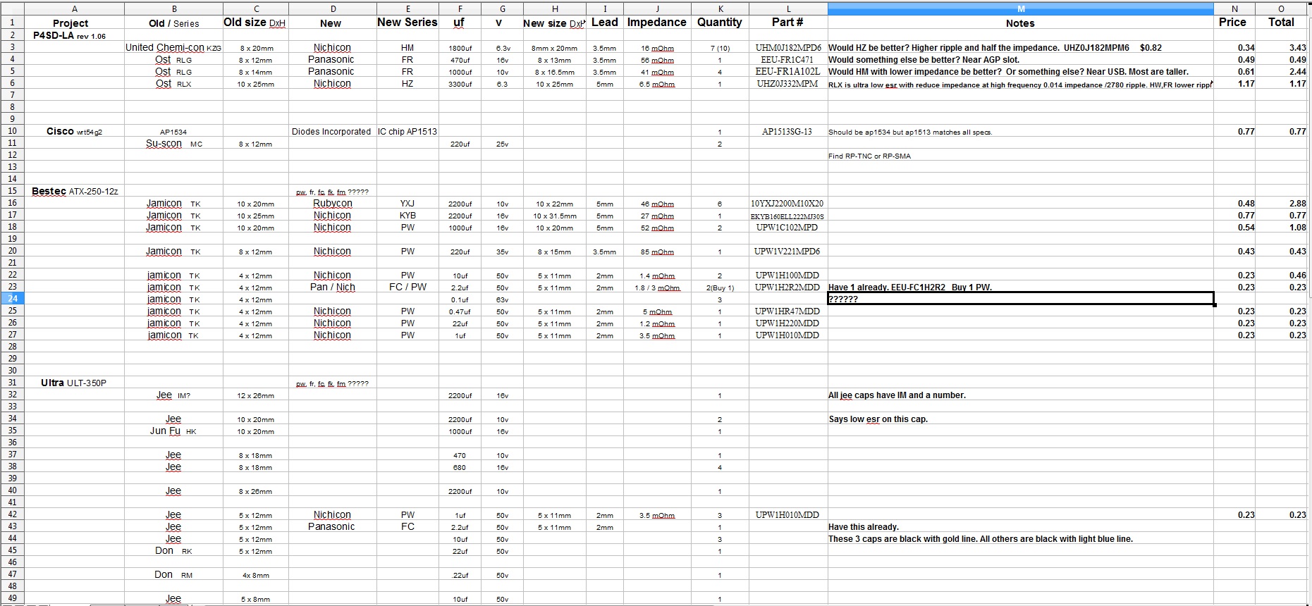Click the 'UPW1V221MPD6' part number cell
Viewport: 1312px width, 606px height.
pos(787,252)
